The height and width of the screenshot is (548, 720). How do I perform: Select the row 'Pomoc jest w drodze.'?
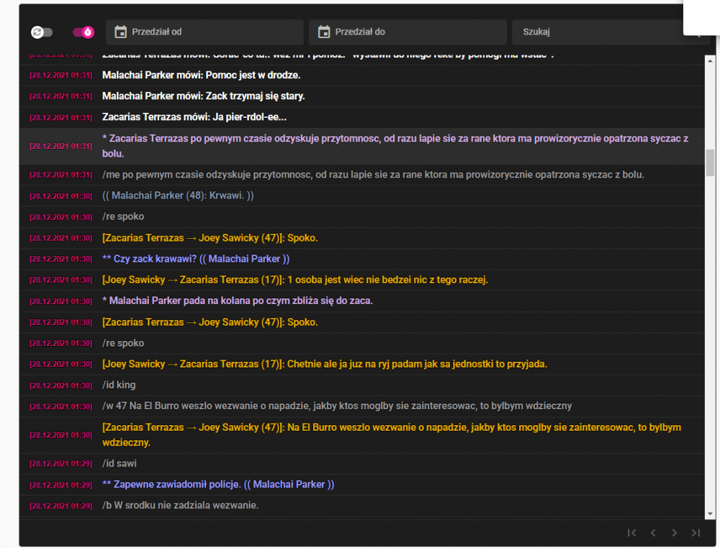pyautogui.click(x=362, y=76)
